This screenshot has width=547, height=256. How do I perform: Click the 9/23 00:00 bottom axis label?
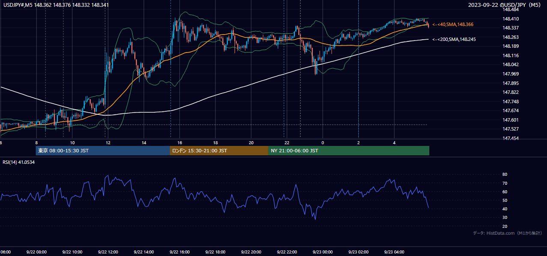point(323,252)
